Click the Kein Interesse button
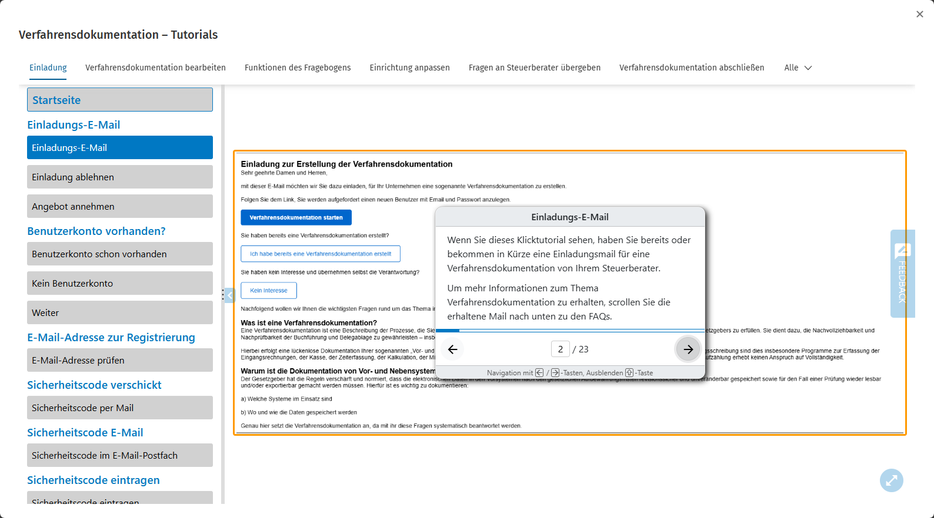Image resolution: width=934 pixels, height=518 pixels. (269, 291)
